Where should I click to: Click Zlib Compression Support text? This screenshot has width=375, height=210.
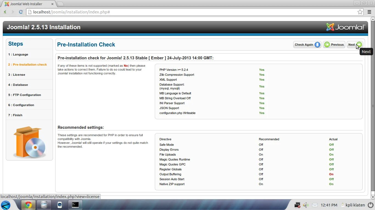(x=177, y=75)
